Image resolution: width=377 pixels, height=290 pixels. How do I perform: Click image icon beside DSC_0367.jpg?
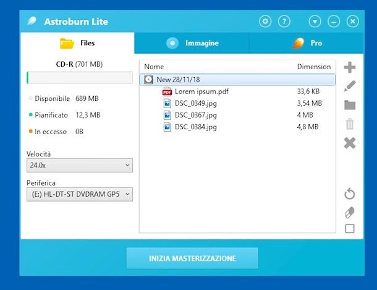pyautogui.click(x=167, y=115)
